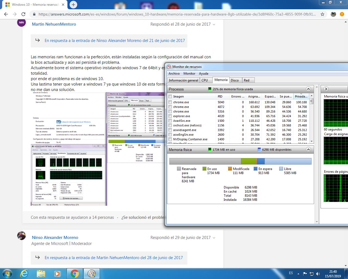The height and width of the screenshot is (279, 348).
Task: Open a new Chrome tab
Action: click(x=73, y=5)
